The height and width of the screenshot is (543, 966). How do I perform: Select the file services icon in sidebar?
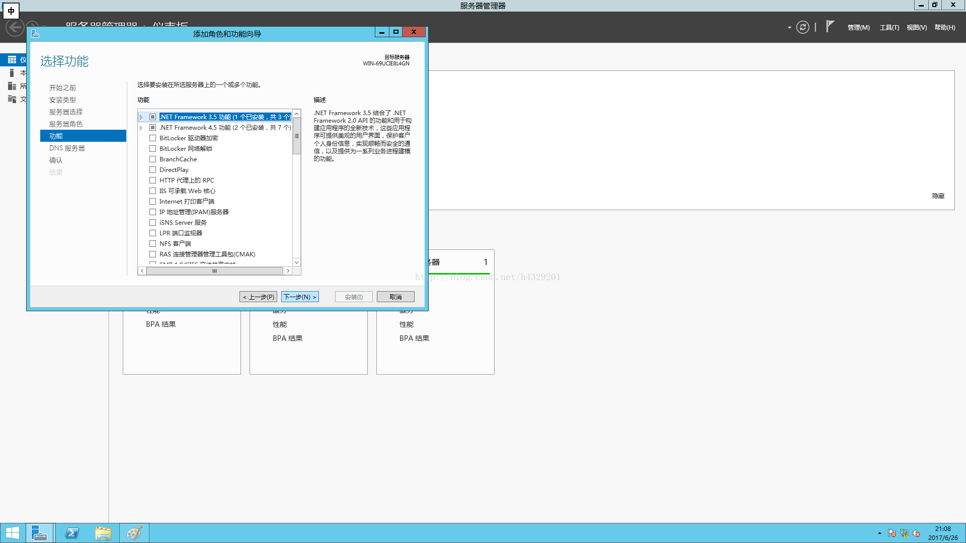pyautogui.click(x=12, y=99)
